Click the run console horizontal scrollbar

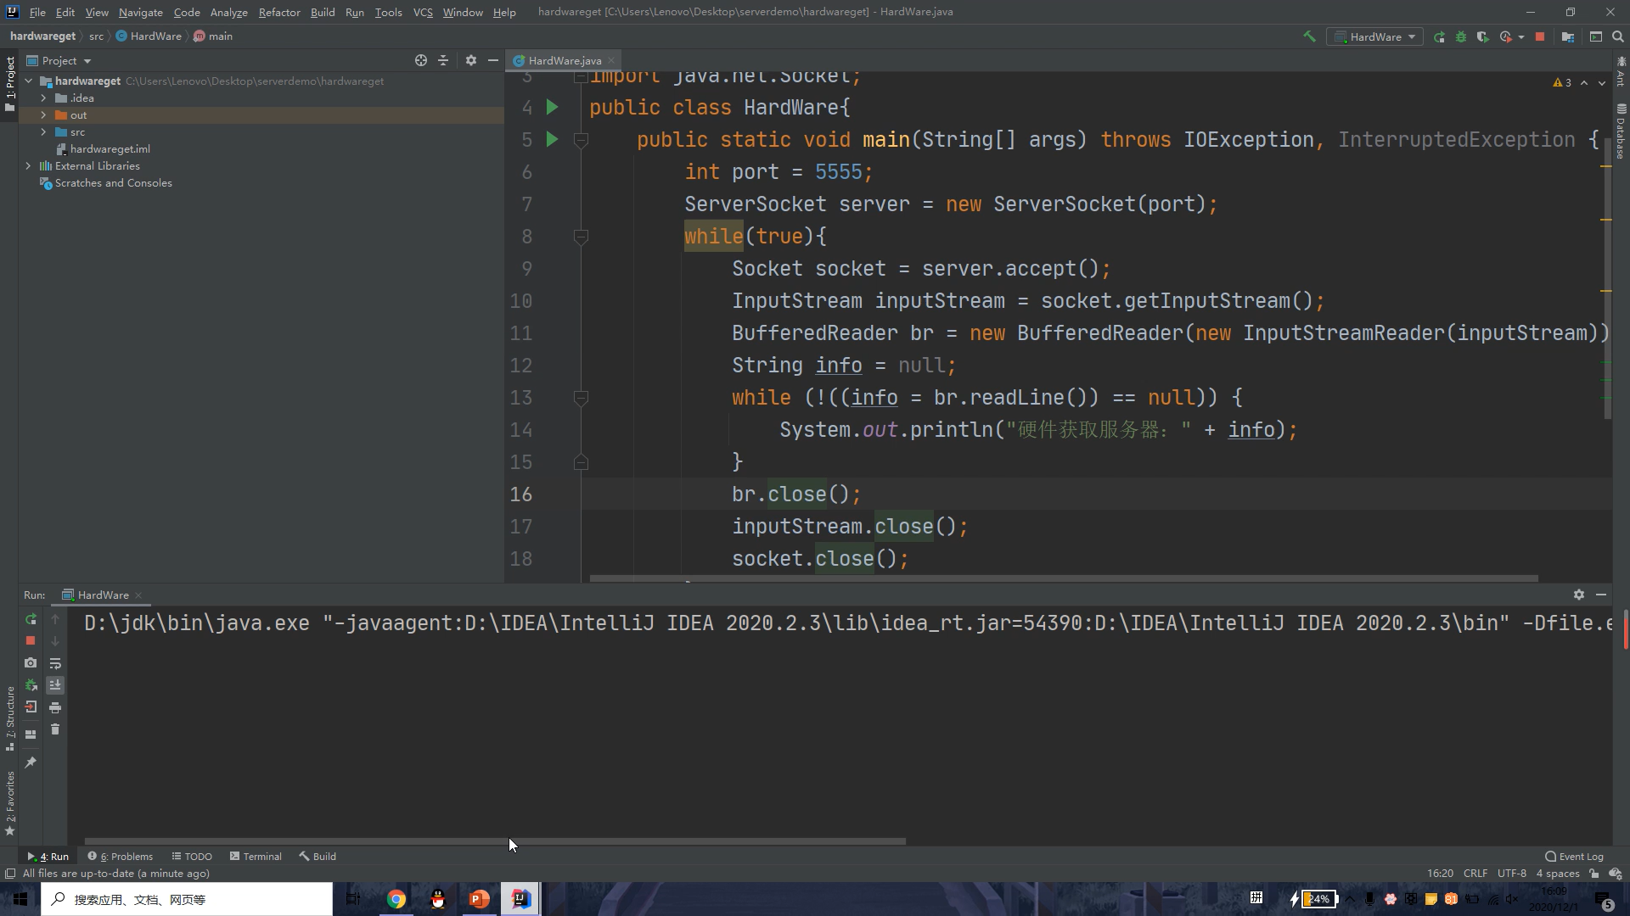495,841
